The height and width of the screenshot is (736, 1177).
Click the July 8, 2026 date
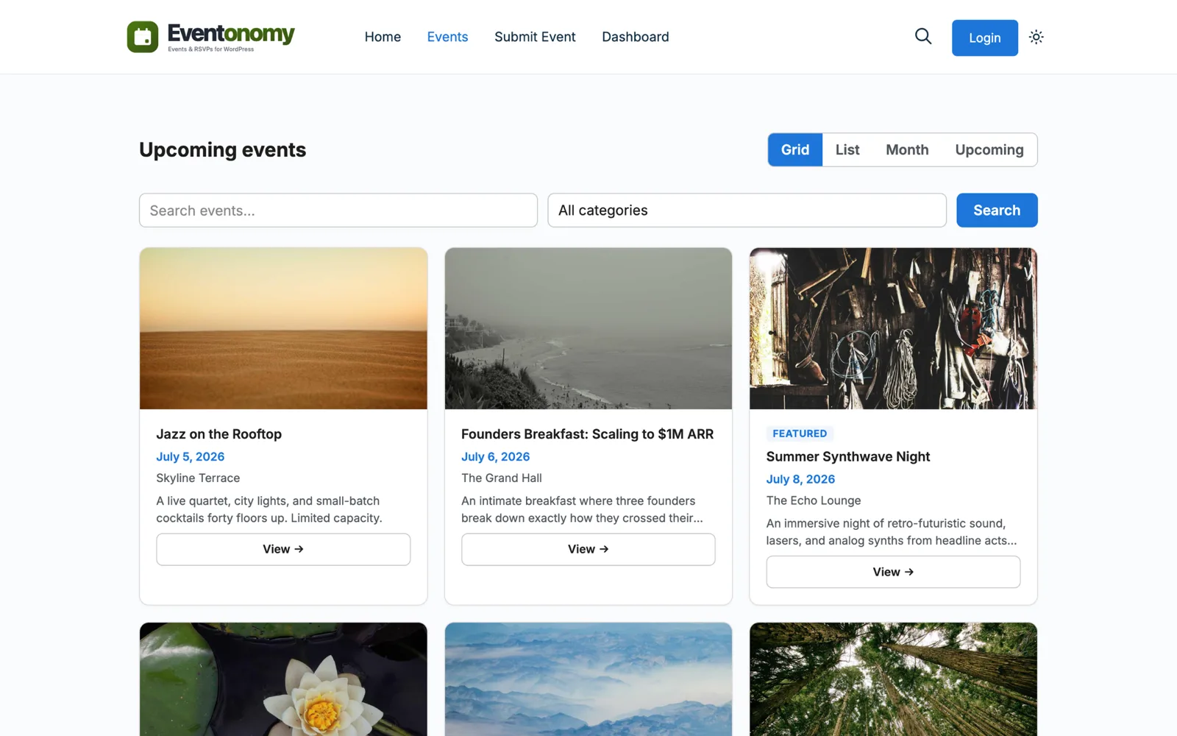800,479
